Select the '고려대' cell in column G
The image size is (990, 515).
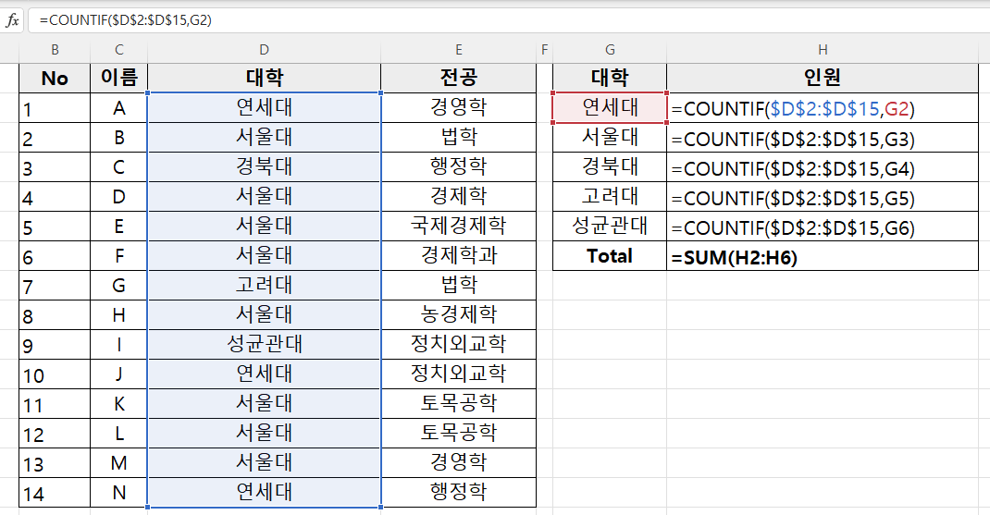point(610,197)
